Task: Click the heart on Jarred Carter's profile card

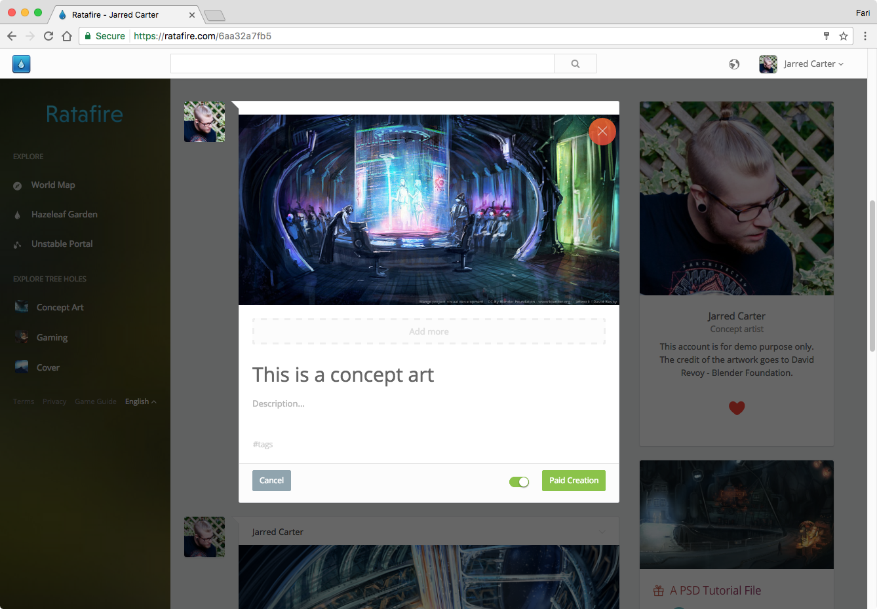Action: pyautogui.click(x=736, y=407)
